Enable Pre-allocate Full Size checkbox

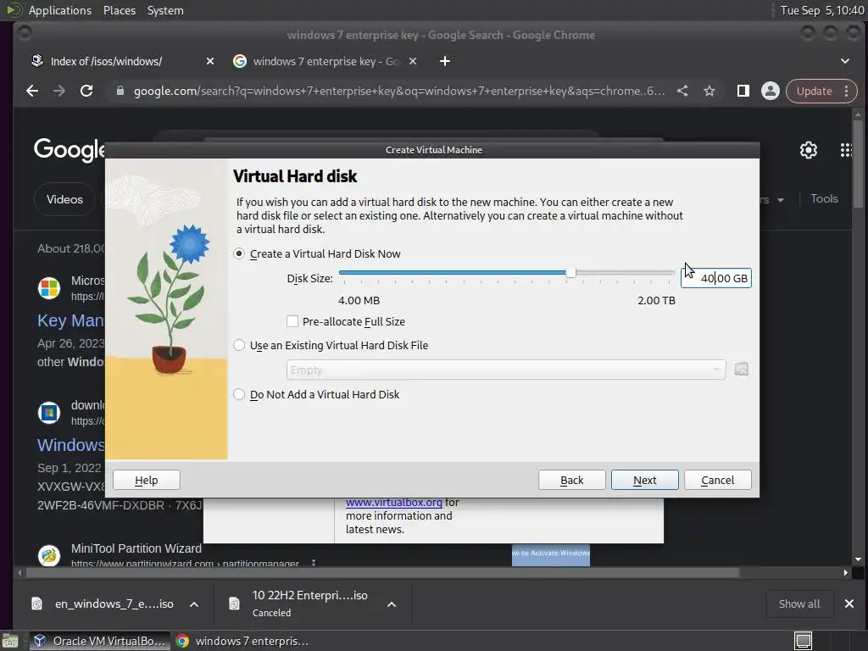292,321
